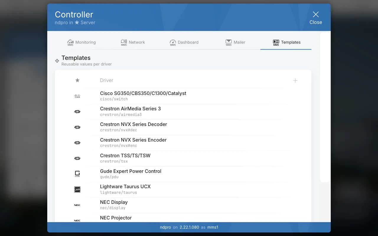This screenshot has height=236, width=378.
Task: Open the Dashboard tab
Action: click(x=184, y=42)
